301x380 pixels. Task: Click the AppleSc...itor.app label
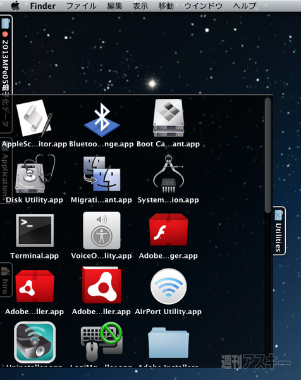point(34,144)
